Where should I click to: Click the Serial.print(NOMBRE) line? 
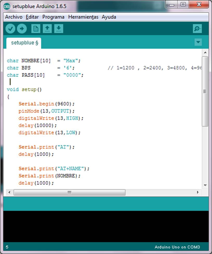49,176
